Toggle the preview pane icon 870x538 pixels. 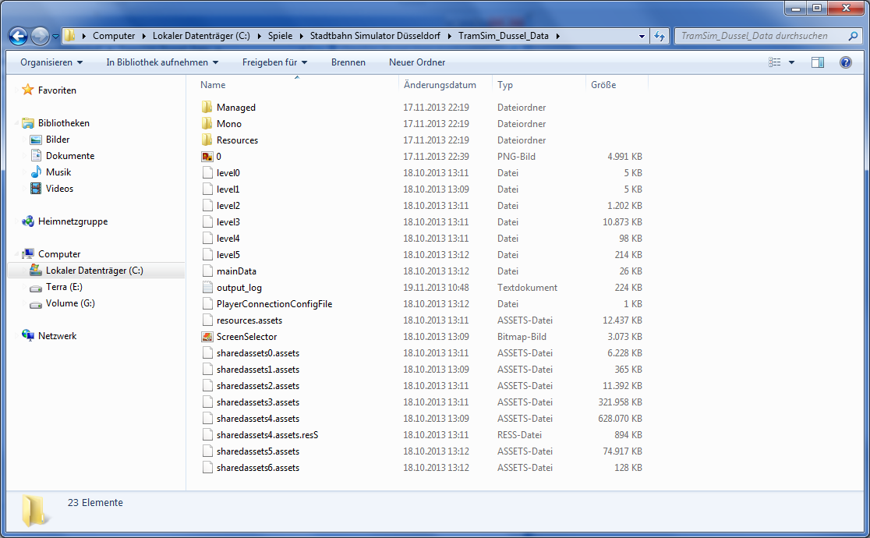(817, 62)
